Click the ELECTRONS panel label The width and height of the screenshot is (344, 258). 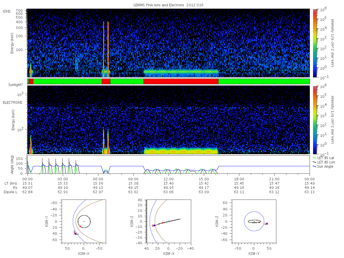click(13, 102)
